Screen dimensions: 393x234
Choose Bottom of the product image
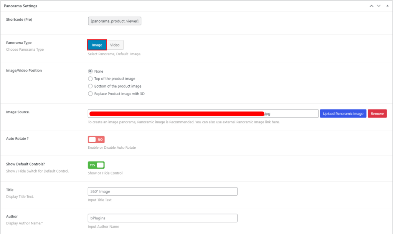(x=90, y=86)
